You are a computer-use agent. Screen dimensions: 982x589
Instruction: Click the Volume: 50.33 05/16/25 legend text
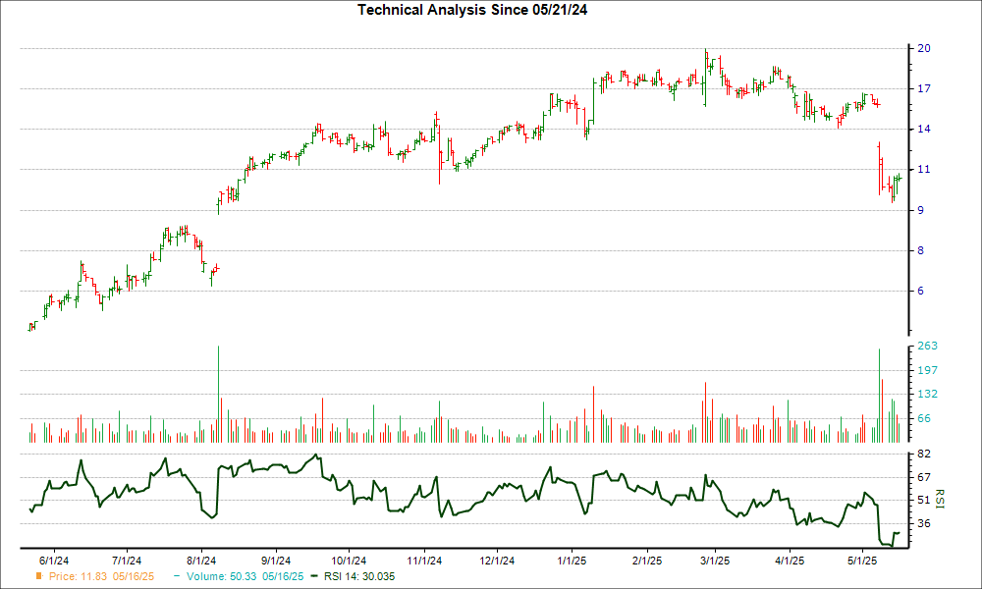tap(245, 576)
